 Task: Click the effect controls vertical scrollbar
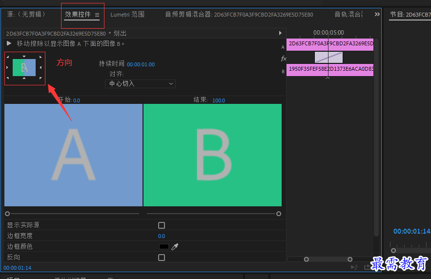[x=376, y=137]
